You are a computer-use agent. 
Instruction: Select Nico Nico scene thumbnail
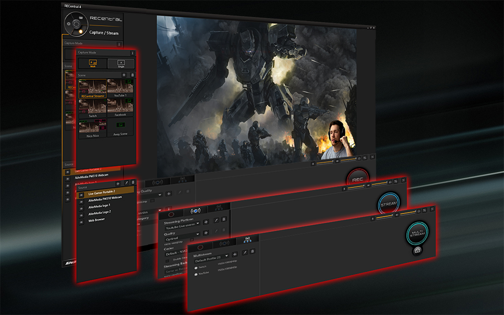93,129
